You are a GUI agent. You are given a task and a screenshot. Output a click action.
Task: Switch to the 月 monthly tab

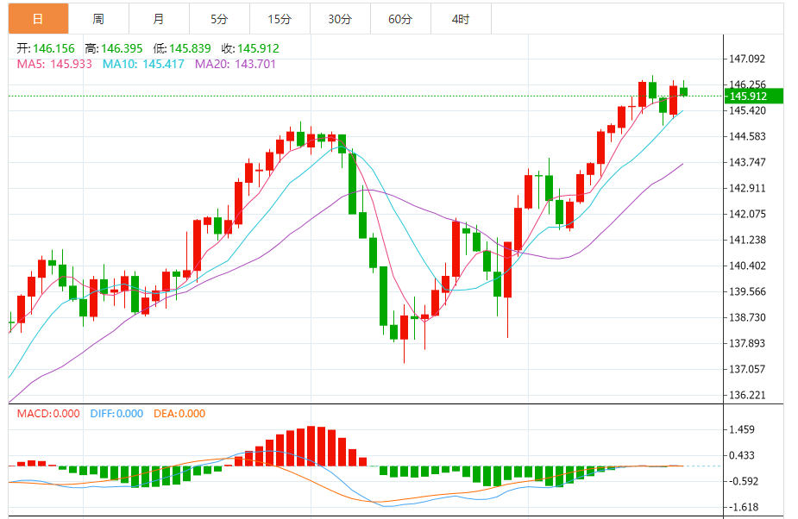click(159, 19)
